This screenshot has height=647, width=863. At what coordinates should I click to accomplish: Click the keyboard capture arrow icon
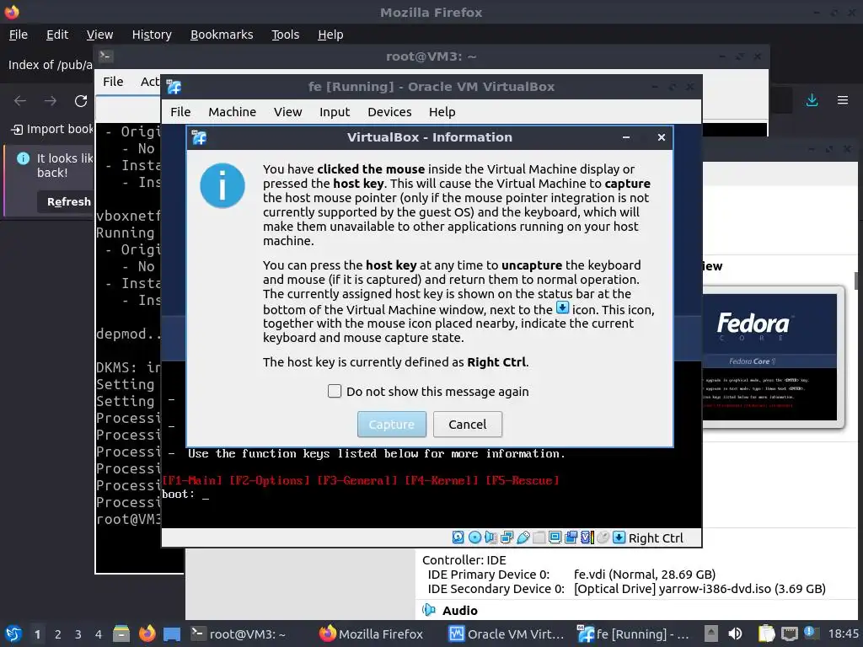619,537
